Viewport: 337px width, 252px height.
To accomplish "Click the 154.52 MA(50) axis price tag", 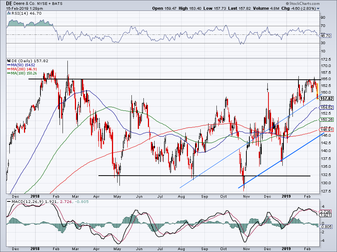I will point(327,107).
